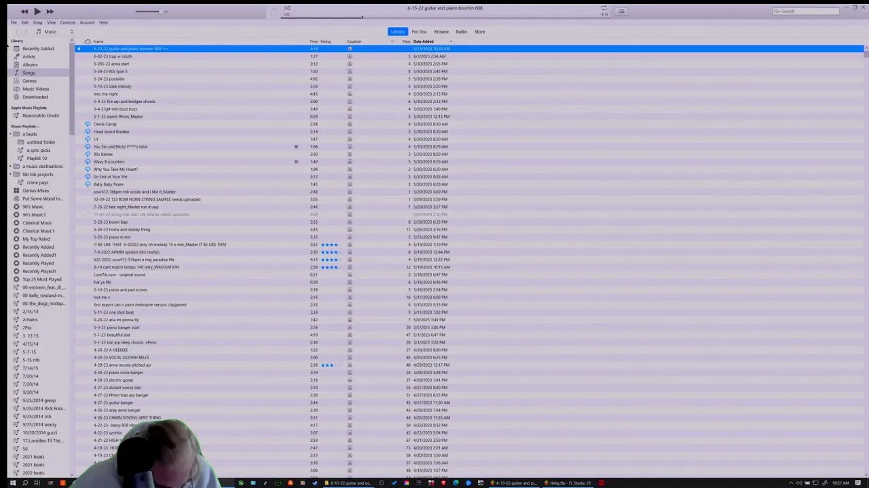Select Albums in the Library sidebar
Screen dimensions: 869x488
coord(30,65)
